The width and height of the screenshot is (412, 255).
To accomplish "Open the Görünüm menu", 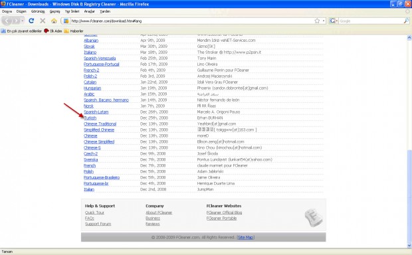I will point(38,11).
